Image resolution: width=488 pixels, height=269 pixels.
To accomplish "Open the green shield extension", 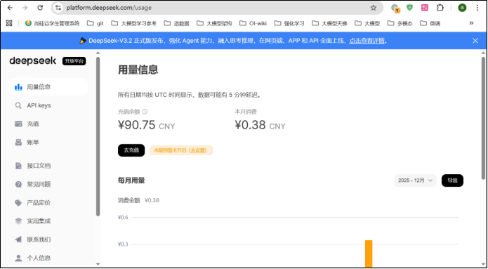I will point(409,8).
